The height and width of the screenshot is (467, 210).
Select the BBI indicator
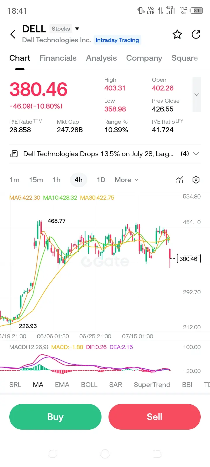(x=187, y=385)
